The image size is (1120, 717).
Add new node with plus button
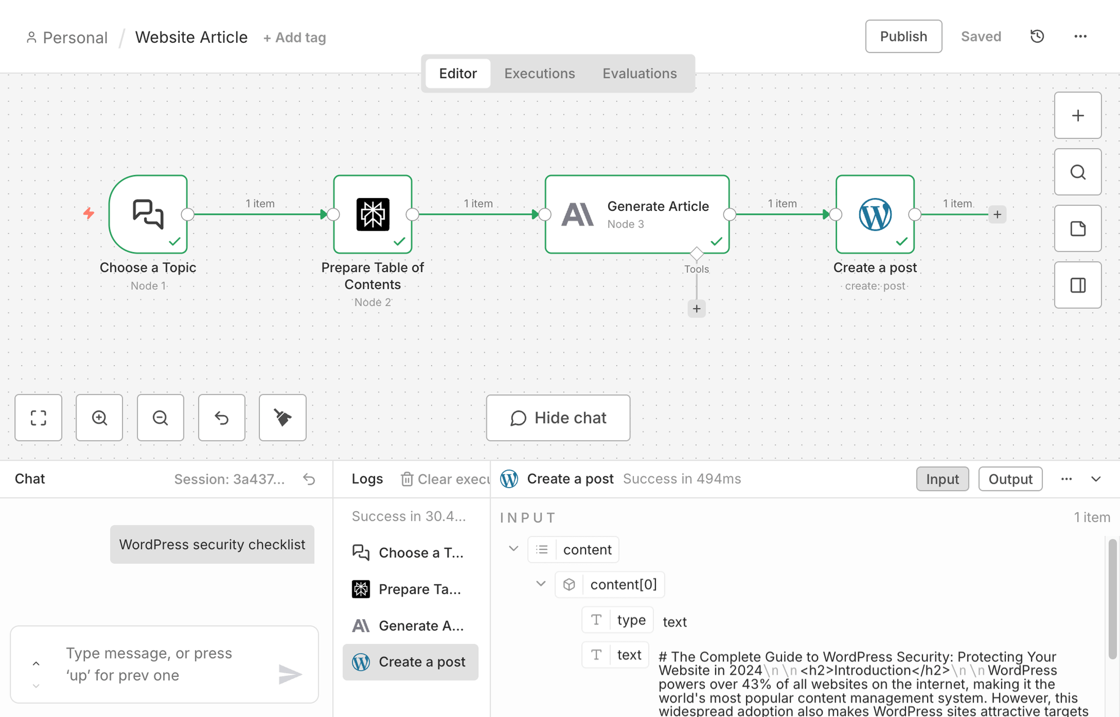[x=1077, y=116]
